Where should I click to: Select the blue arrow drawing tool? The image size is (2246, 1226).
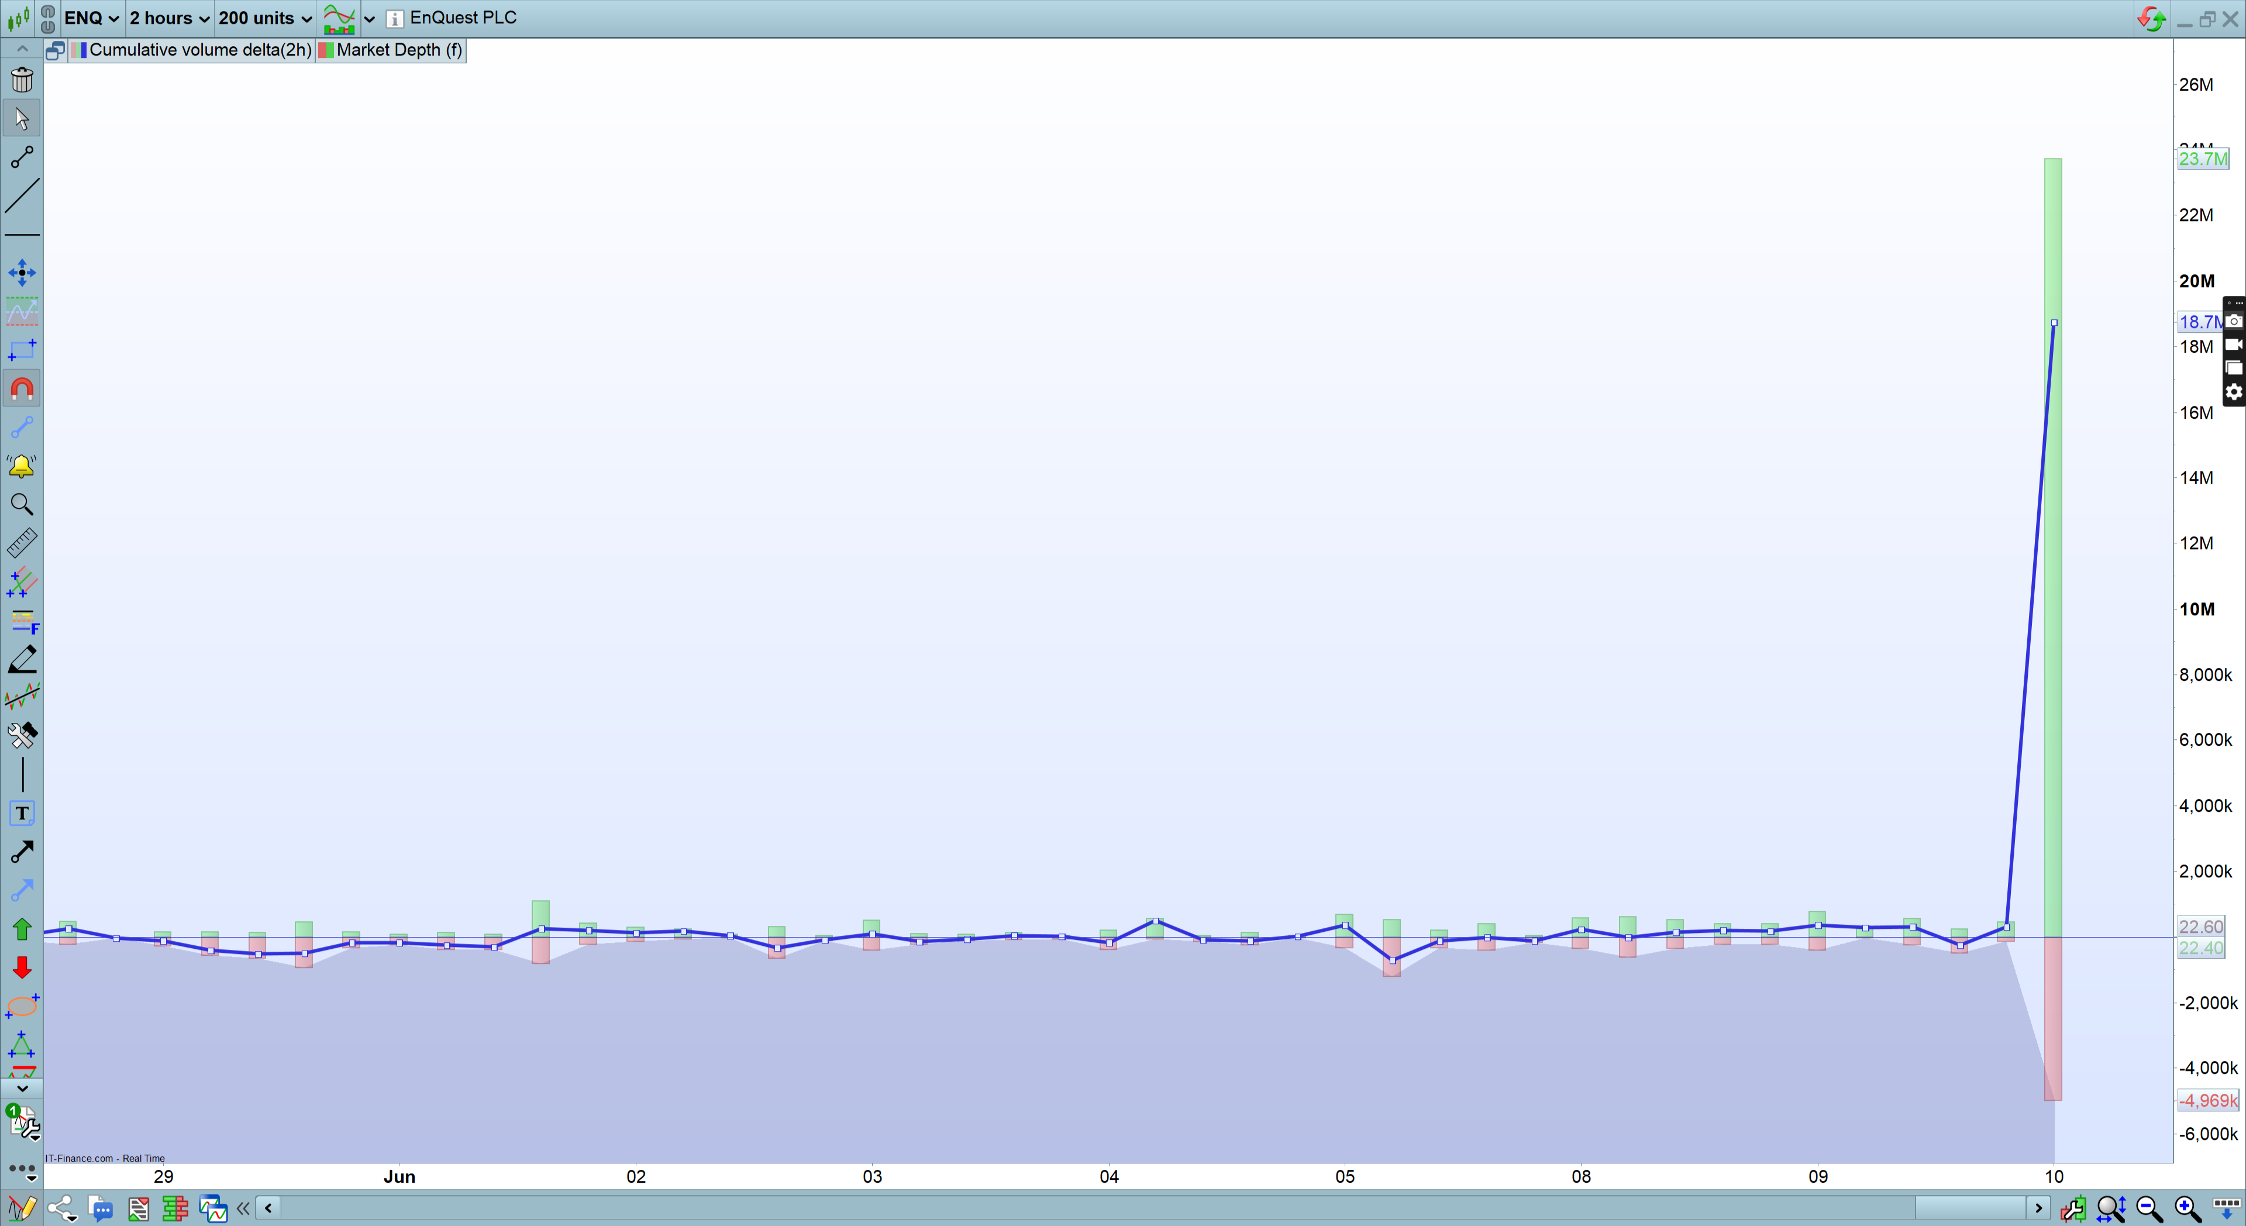click(x=22, y=890)
